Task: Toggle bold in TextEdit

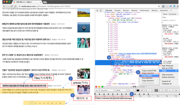Action: [146, 90]
